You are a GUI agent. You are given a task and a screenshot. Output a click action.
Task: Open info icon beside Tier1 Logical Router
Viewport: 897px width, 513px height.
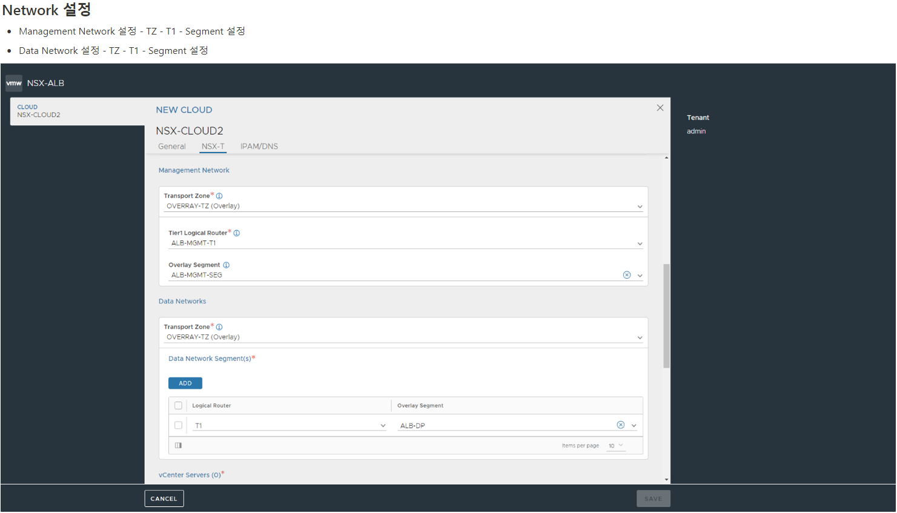click(x=237, y=233)
